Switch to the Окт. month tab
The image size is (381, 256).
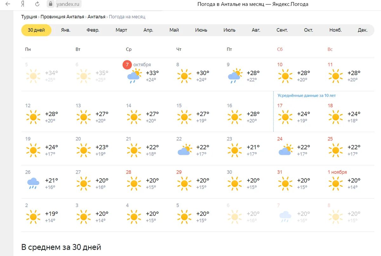(x=308, y=30)
